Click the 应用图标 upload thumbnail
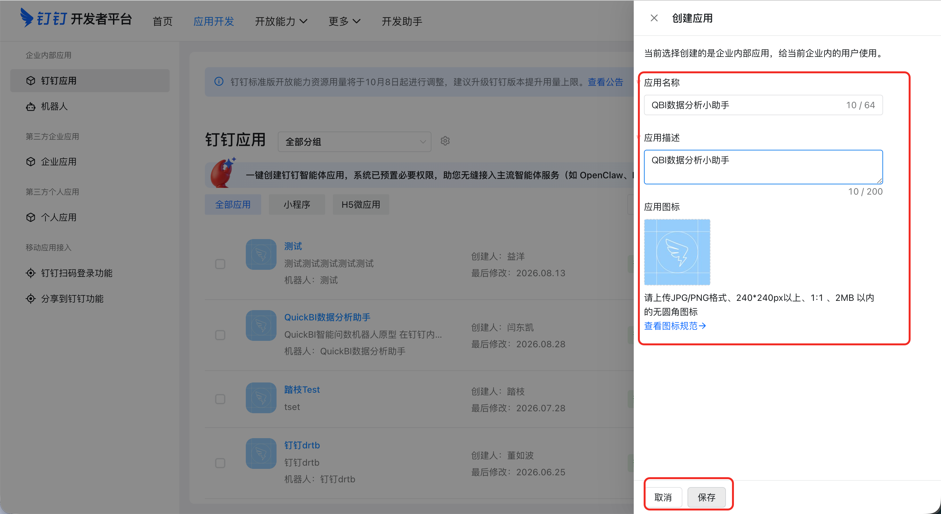This screenshot has width=941, height=514. 677,252
